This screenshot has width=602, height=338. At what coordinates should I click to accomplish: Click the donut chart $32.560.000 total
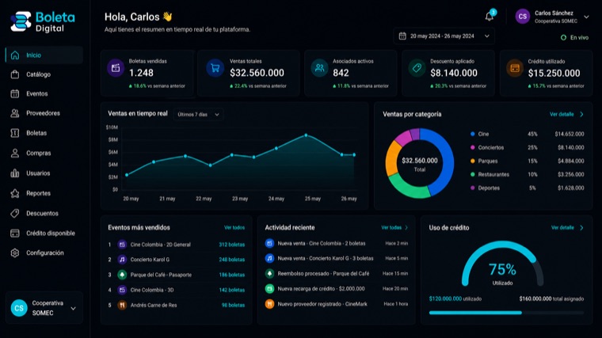pyautogui.click(x=420, y=163)
